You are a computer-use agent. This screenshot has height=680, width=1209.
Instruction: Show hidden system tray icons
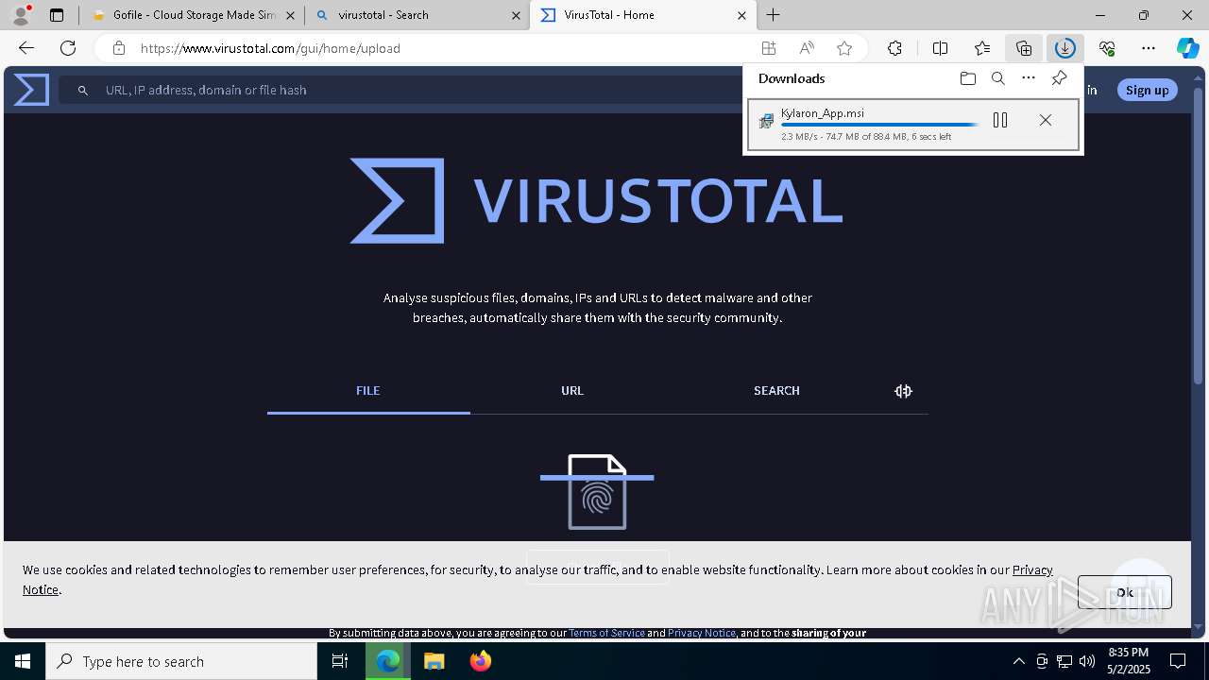[x=1018, y=661]
